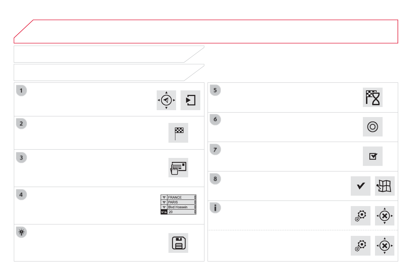Viewport: 412px width, 275px height.
Task: Expand the FRANCE country dropdown arrow
Action: tap(164, 197)
